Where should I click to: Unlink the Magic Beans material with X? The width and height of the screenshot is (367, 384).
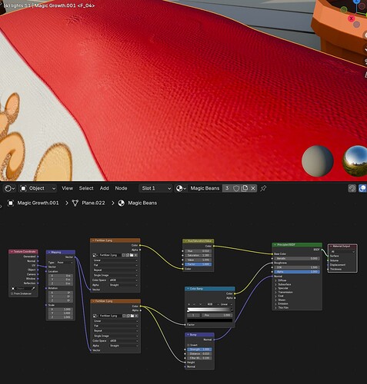253,188
